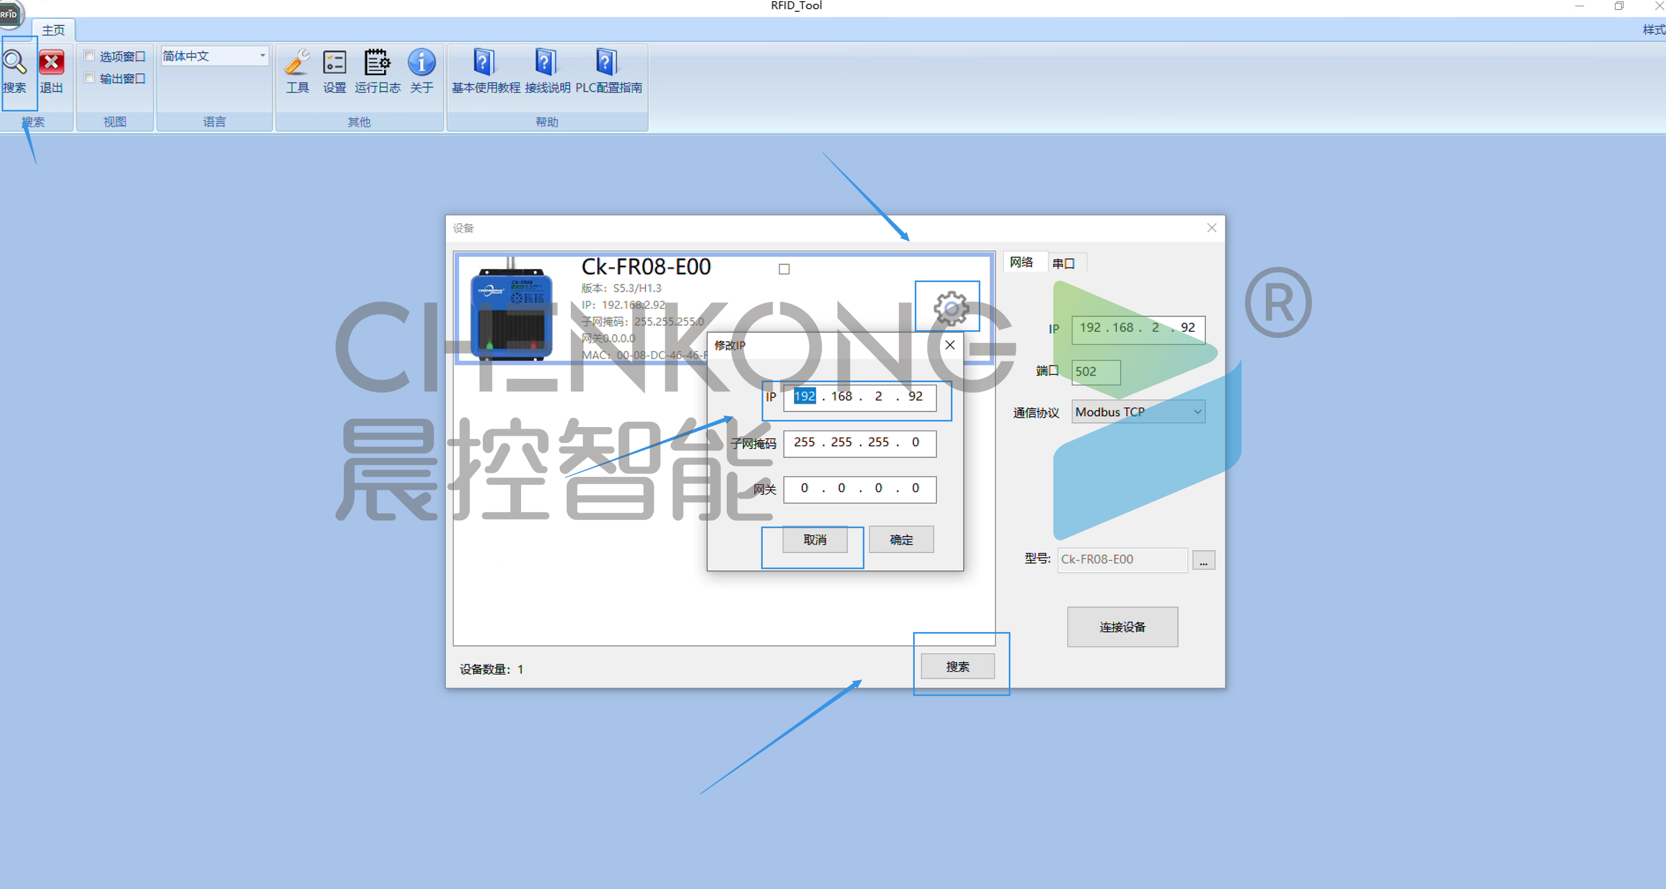Click the Search (搜索) button in Device window
Viewport: 1666px width, 889px height.
[x=957, y=666]
